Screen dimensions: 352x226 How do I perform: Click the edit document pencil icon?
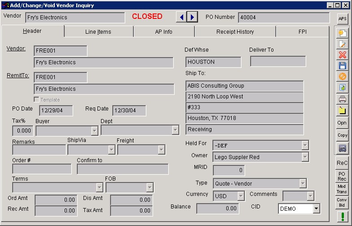pos(343,44)
